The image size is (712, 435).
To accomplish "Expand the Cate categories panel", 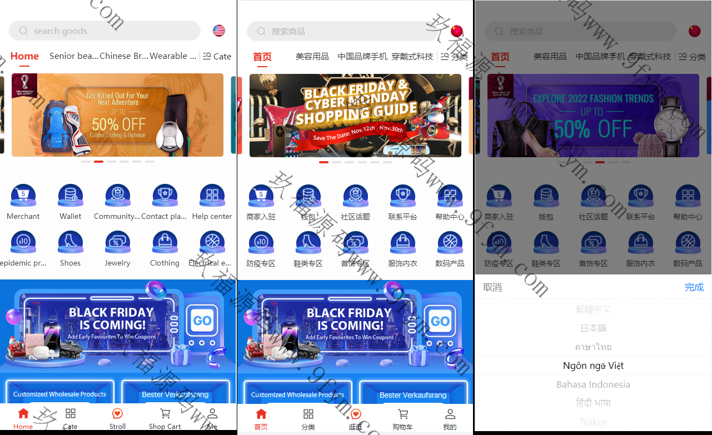I will 217,56.
